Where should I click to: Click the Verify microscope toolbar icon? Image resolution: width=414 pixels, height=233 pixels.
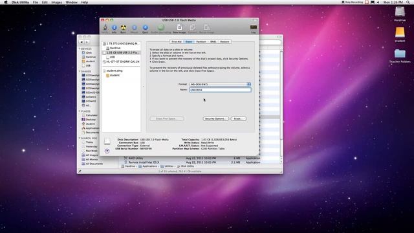coord(105,27)
